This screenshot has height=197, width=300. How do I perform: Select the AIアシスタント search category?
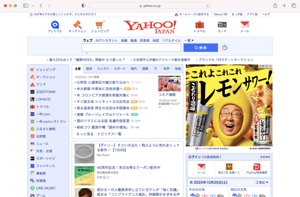click(107, 40)
